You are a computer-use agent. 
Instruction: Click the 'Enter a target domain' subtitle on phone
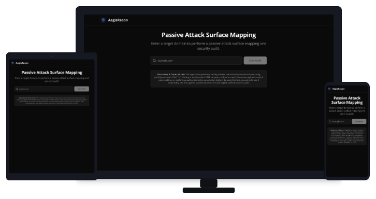(347, 111)
